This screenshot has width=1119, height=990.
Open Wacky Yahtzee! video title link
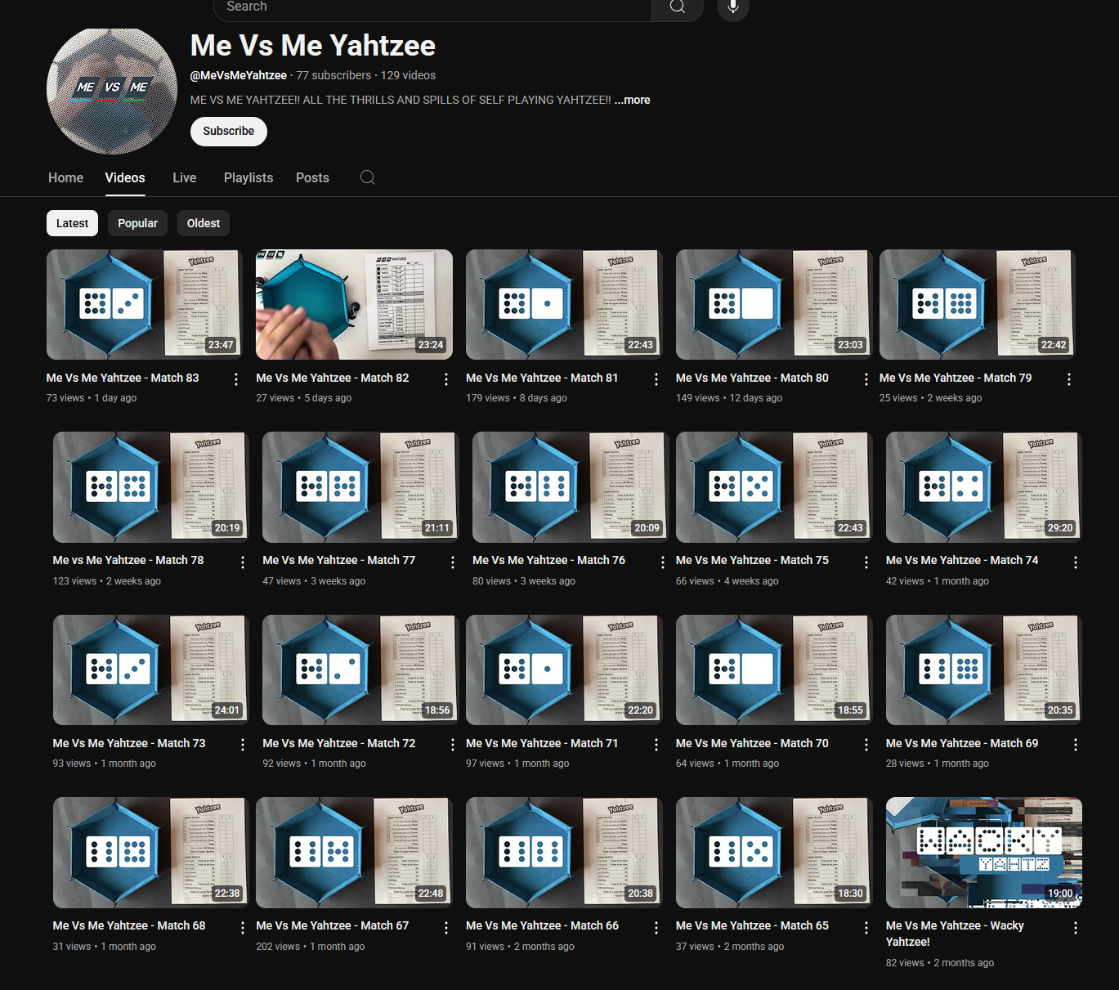(955, 934)
